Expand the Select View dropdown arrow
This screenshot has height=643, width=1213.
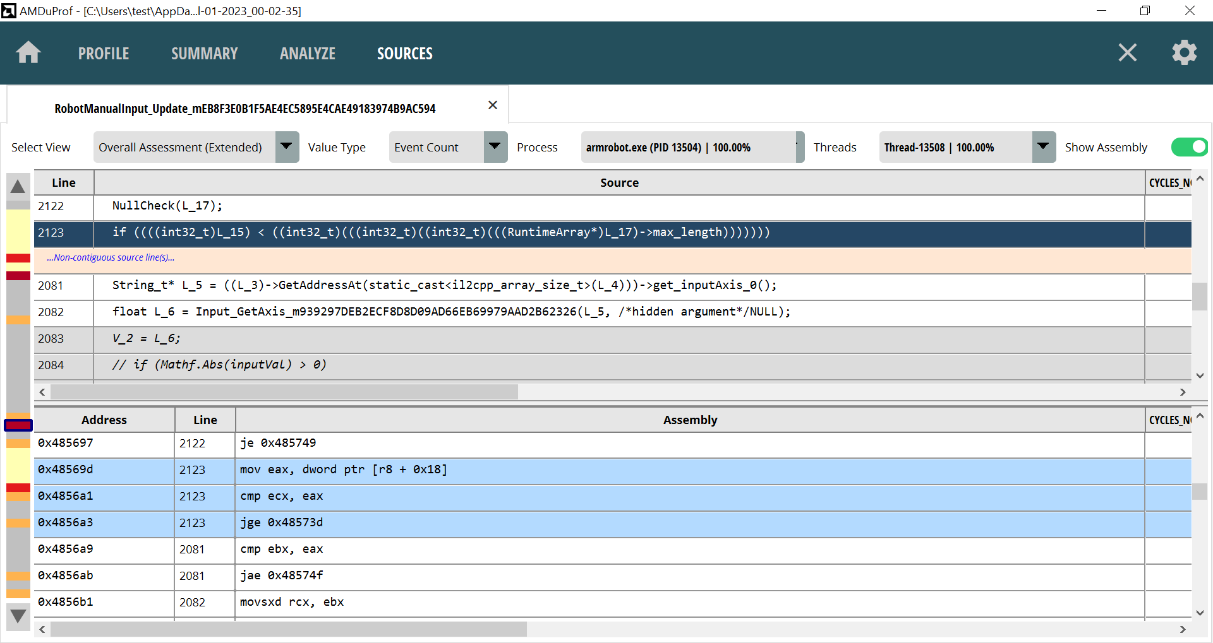coord(287,147)
